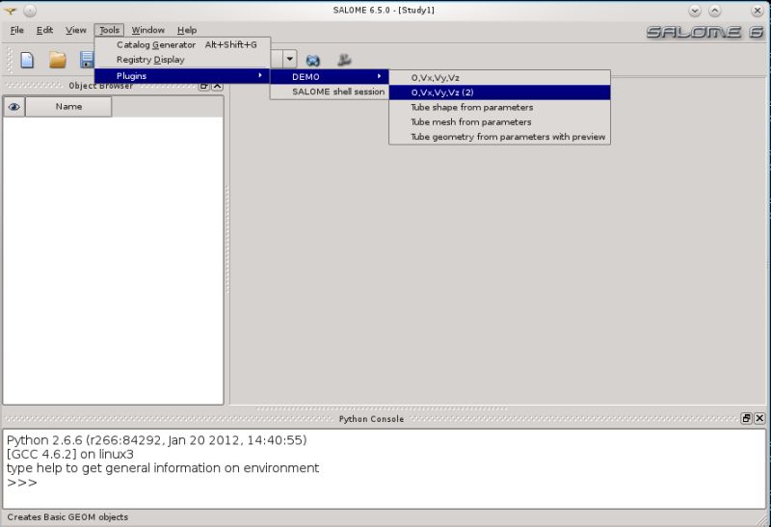Viewport: 771px width, 527px height.
Task: Open the File menu
Action: point(16,30)
